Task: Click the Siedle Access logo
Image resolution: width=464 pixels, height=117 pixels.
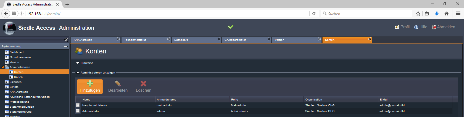Action: tap(10, 28)
